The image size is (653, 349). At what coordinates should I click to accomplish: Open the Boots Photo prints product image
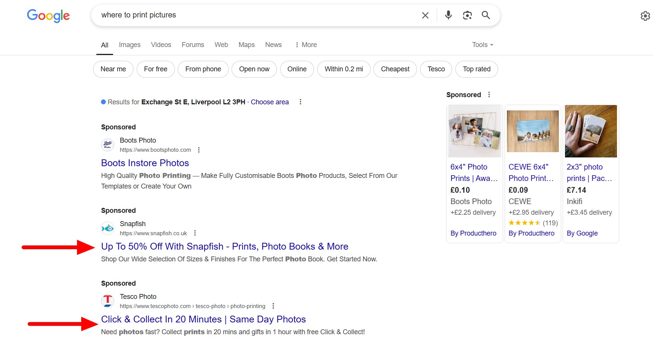tap(474, 131)
